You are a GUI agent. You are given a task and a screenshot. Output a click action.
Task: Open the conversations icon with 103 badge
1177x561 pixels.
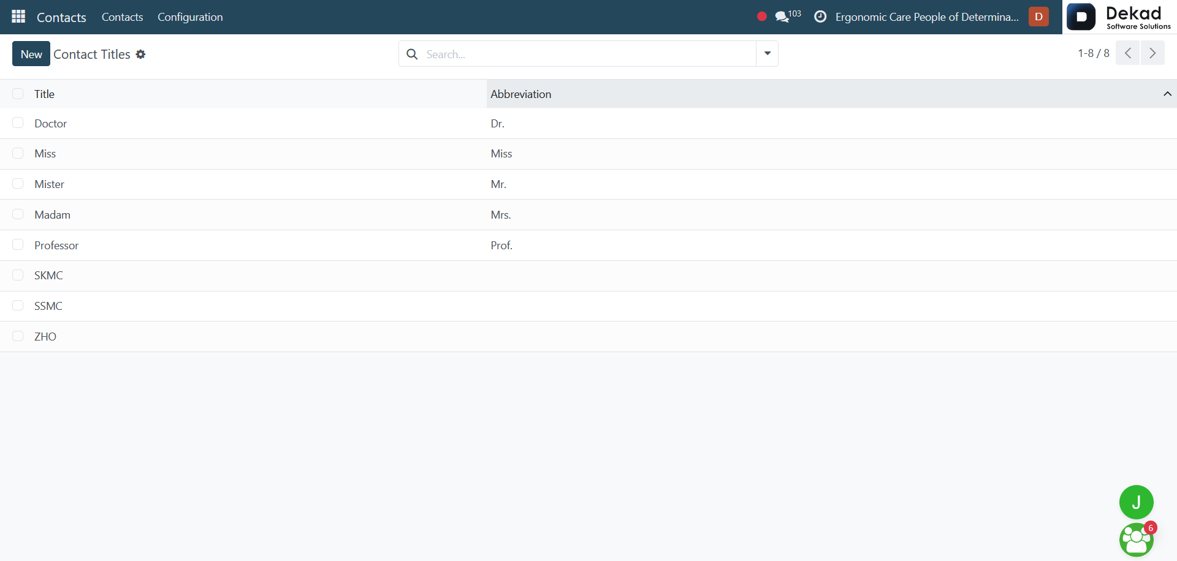pos(788,17)
